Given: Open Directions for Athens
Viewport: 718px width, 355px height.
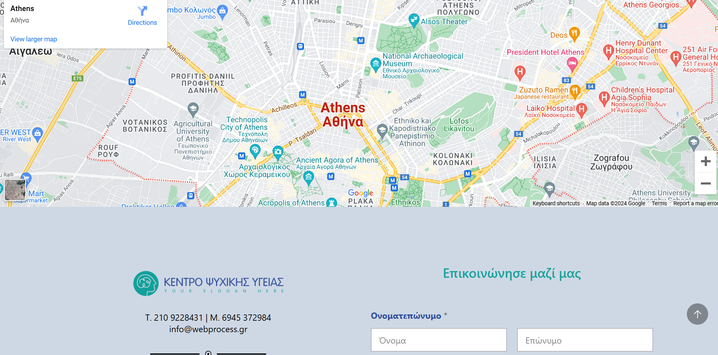Looking at the screenshot, I should [142, 16].
